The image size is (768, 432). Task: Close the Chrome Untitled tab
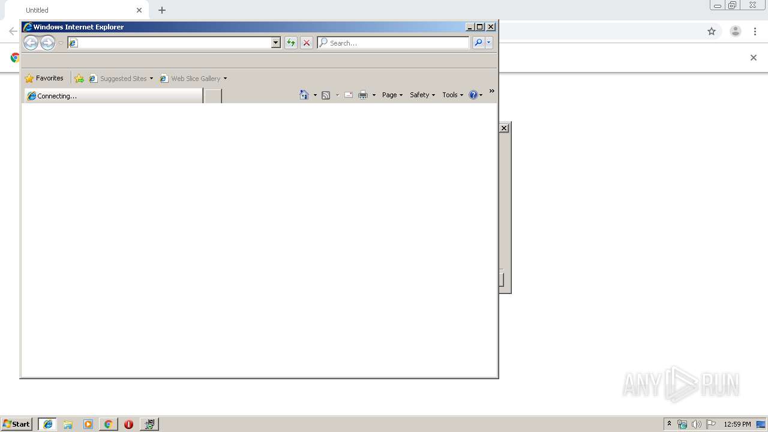(x=139, y=10)
